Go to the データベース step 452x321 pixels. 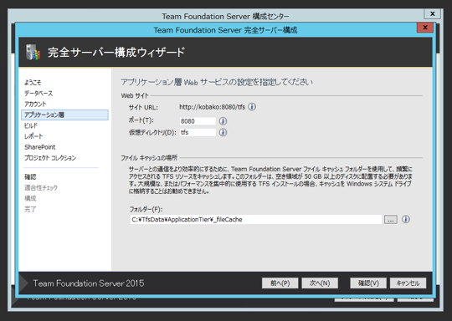(39, 94)
